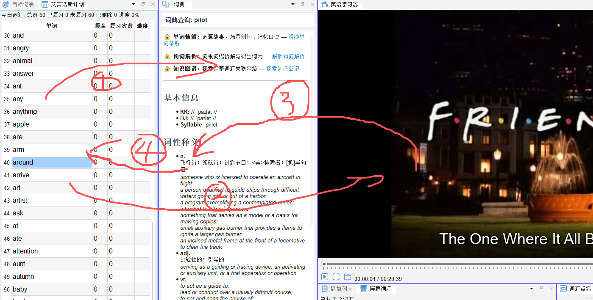Click the Friends video frame
This screenshot has width=593, height=300.
pyautogui.click(x=455, y=134)
